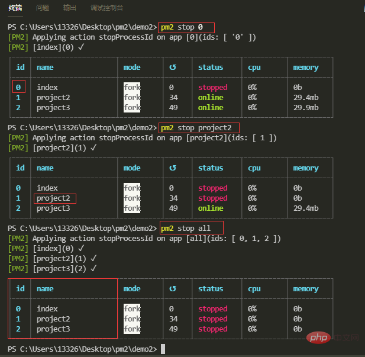365x357 pixels.
Task: Click 'name' header in second table
Action: pyautogui.click(x=45, y=168)
